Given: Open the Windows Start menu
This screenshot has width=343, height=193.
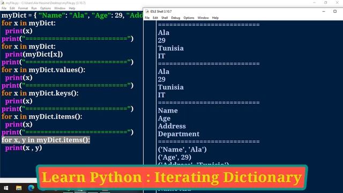Looking at the screenshot, I should click(x=6, y=188).
